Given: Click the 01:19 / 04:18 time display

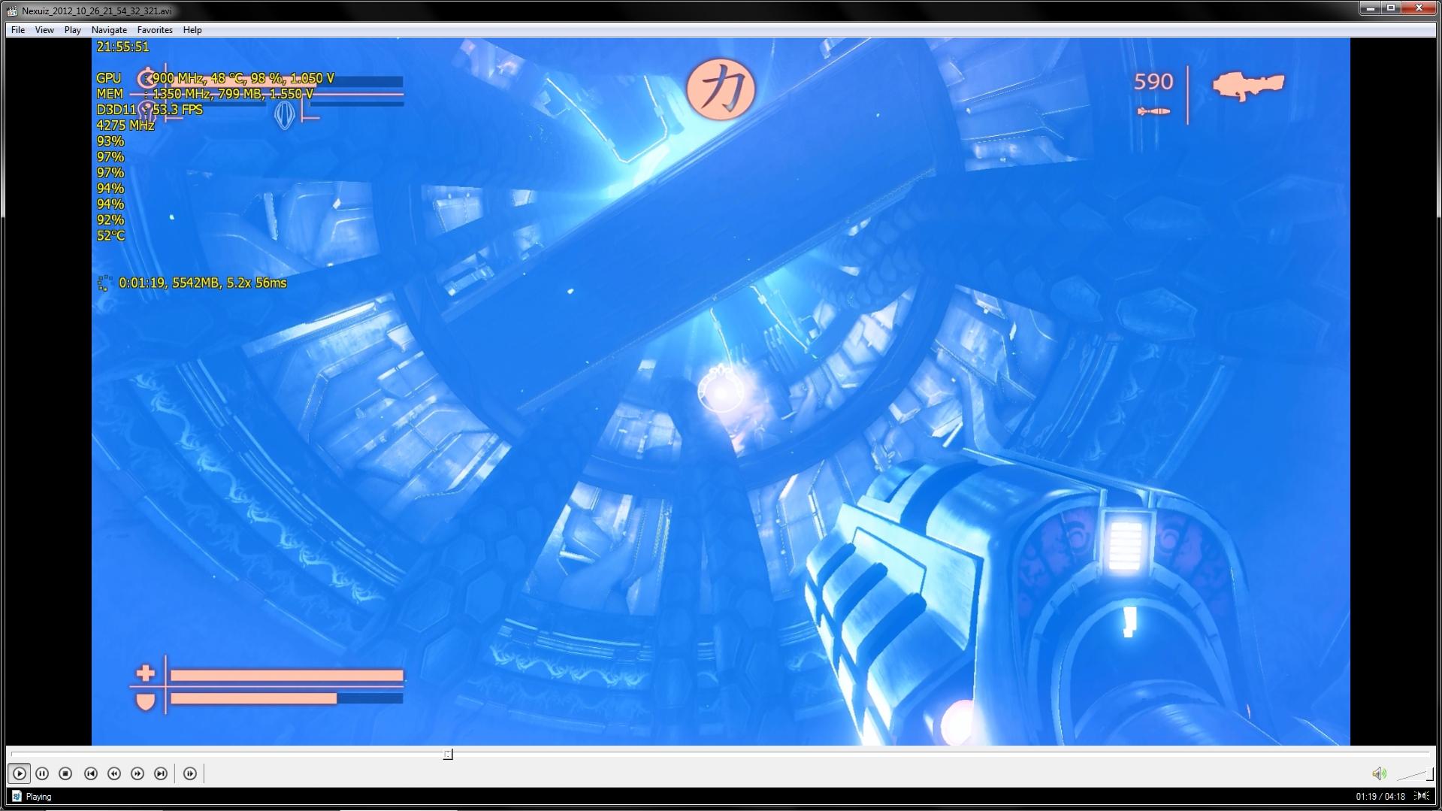Looking at the screenshot, I should 1380,797.
